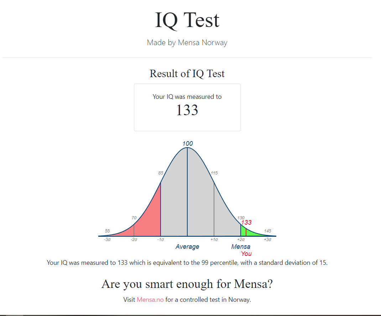Click the red You label
The height and width of the screenshot is (316, 381).
click(x=246, y=254)
